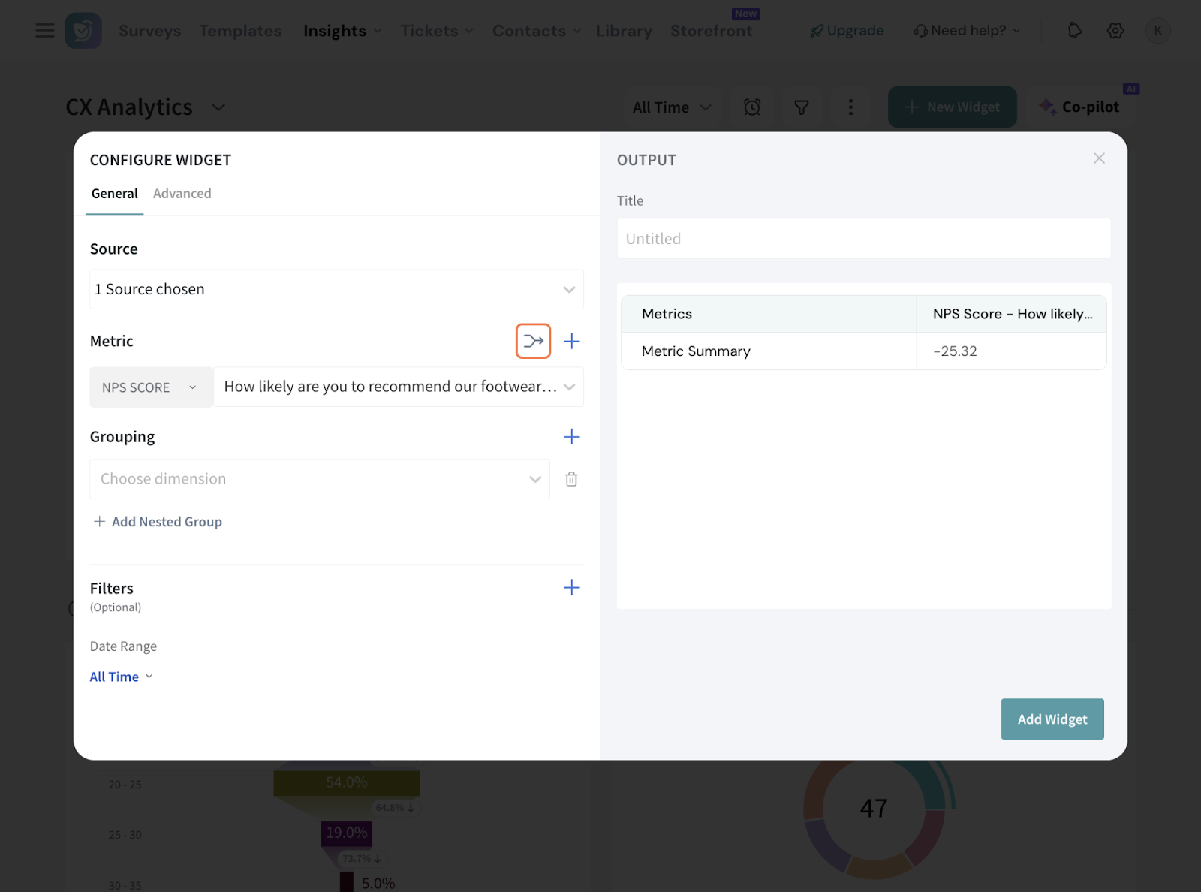Add a filter with plus icon
Viewport: 1201px width, 892px height.
coord(571,588)
